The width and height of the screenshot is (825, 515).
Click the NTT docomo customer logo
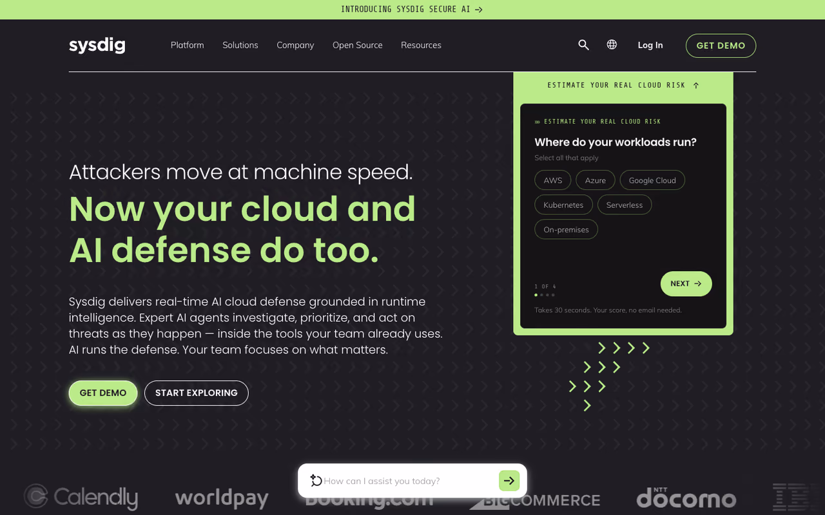[x=686, y=497]
